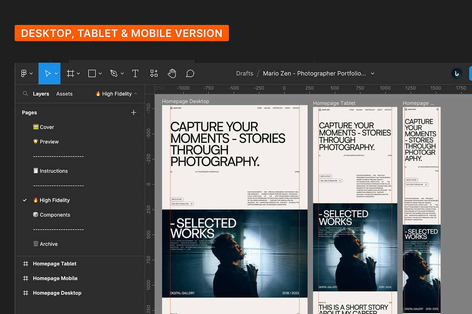
Task: Select the Rectangle shape tool
Action: (x=92, y=73)
